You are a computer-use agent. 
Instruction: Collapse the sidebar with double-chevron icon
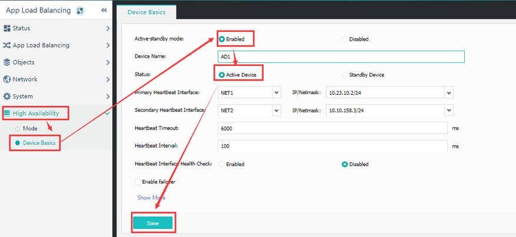click(x=104, y=11)
